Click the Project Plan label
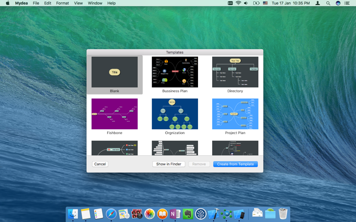This screenshot has height=222, width=356. tap(235, 133)
